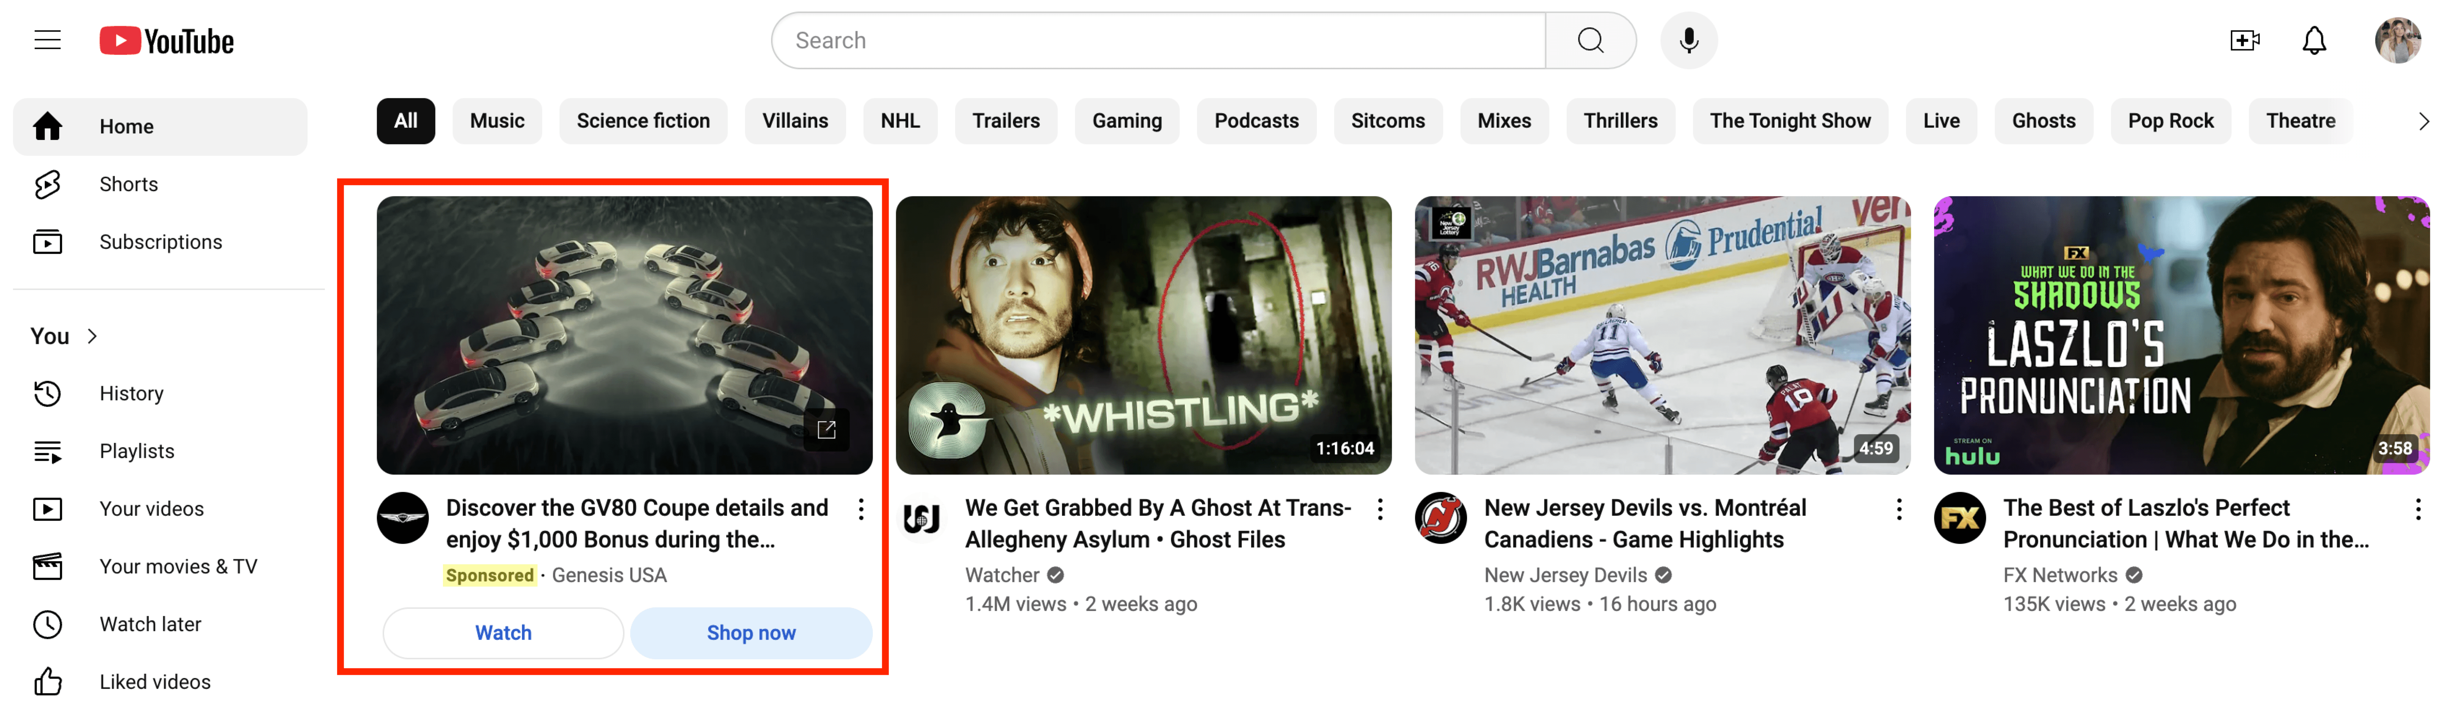Click the YouTube logo

tap(167, 41)
